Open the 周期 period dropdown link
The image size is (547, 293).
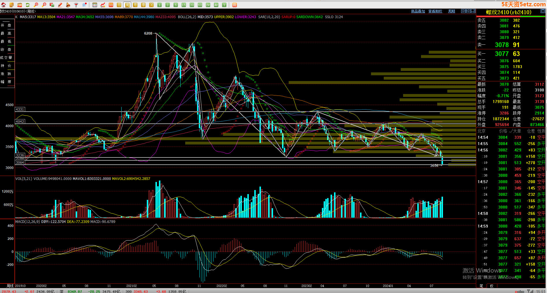[451, 11]
